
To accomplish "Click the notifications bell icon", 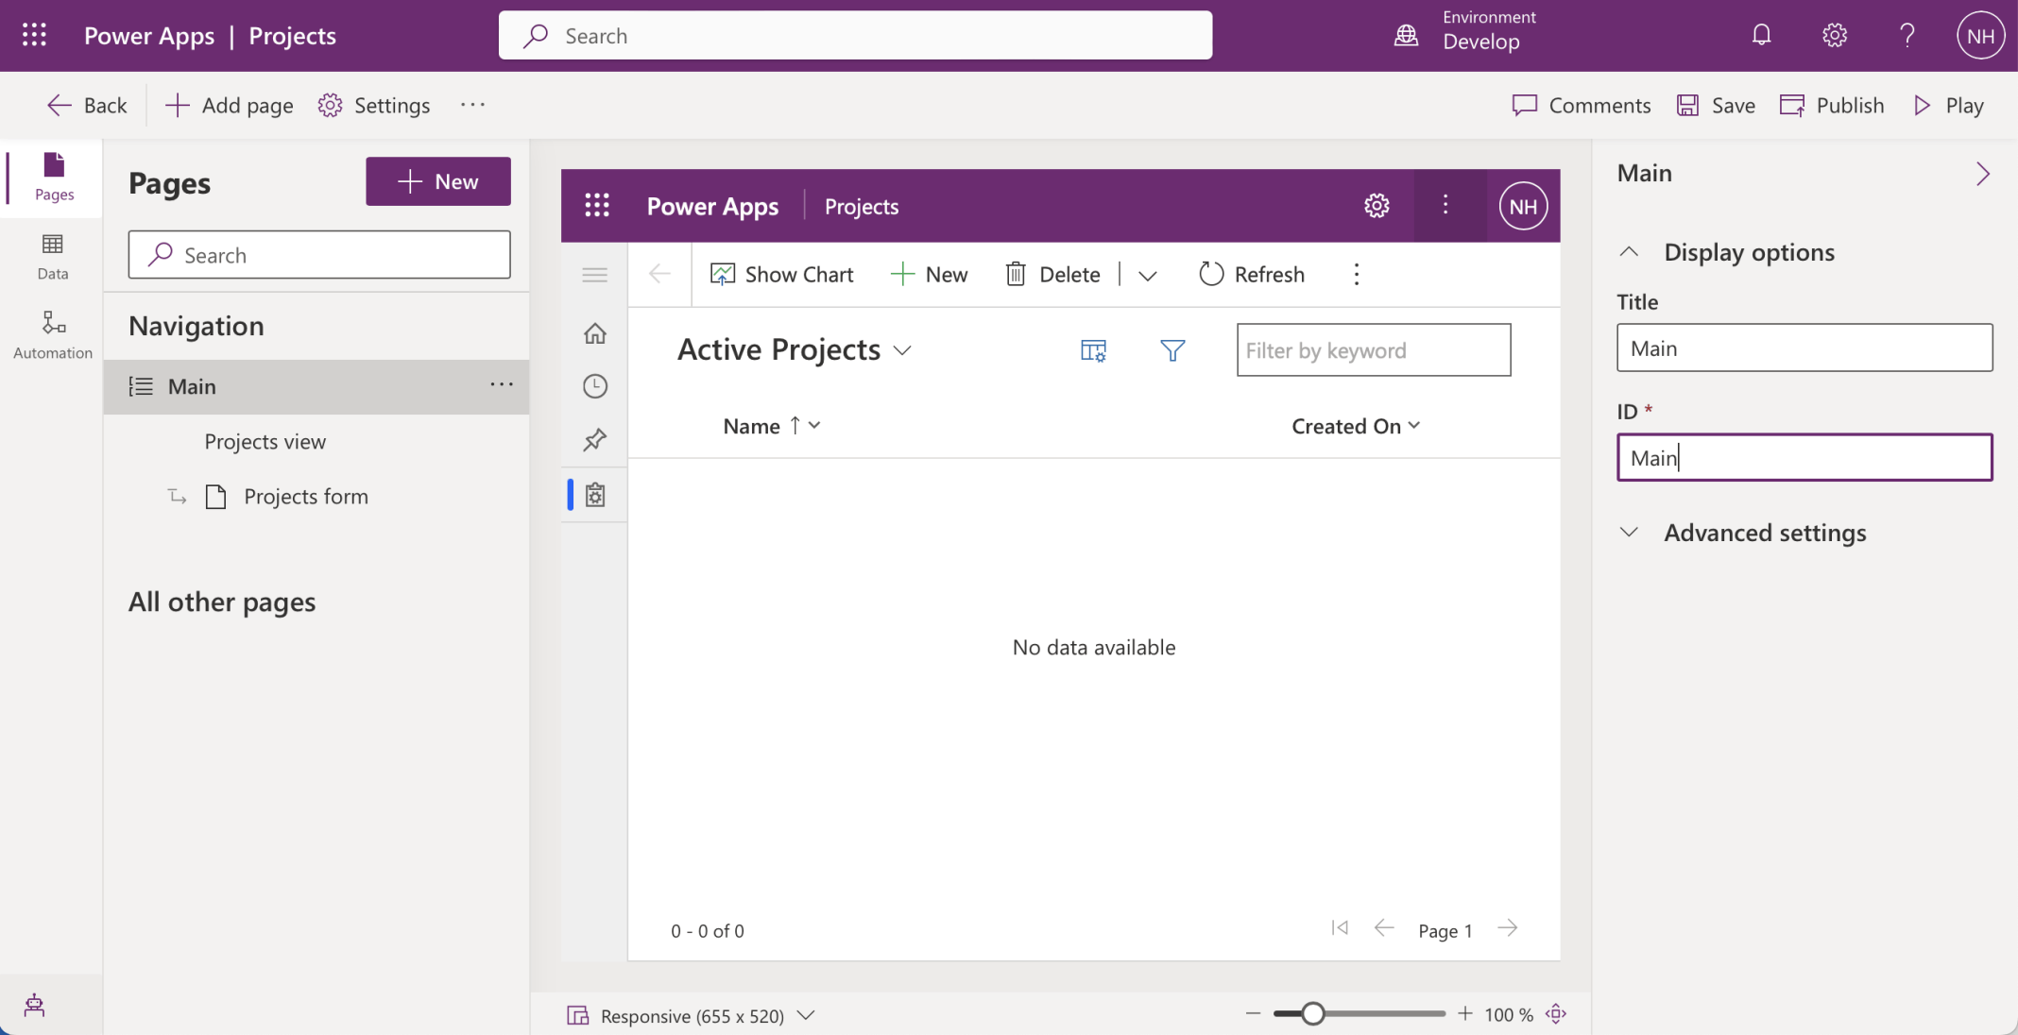I will [x=1761, y=36].
